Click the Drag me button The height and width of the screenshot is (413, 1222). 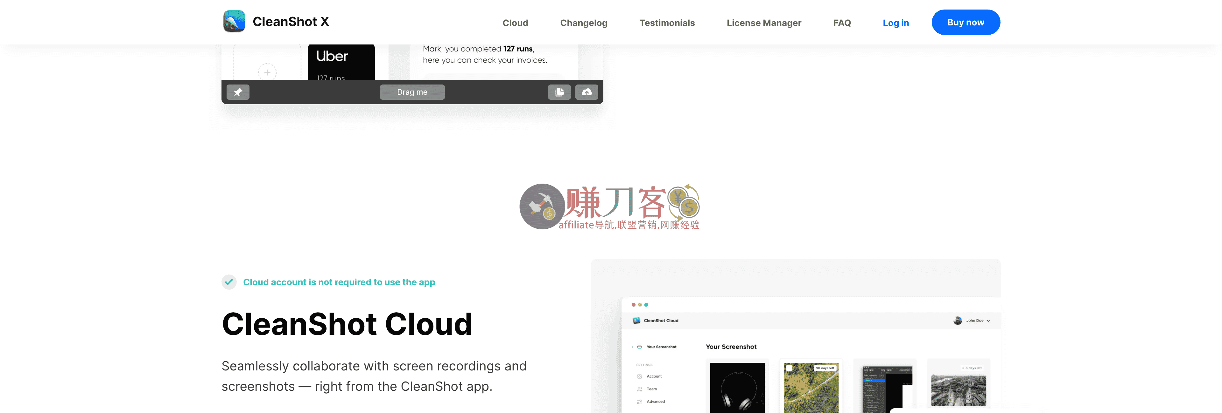412,92
